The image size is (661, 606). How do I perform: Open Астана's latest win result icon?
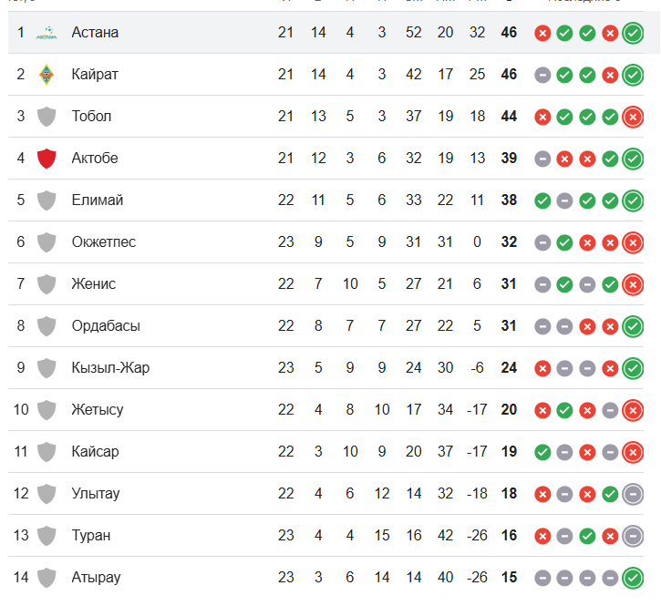click(x=633, y=33)
